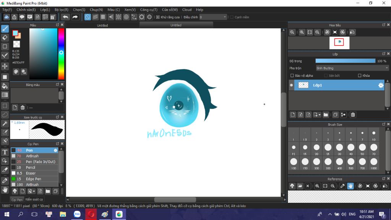Screen dimensions: 391x220
Task: Click the navigator thumbnail preview
Action: (339, 43)
